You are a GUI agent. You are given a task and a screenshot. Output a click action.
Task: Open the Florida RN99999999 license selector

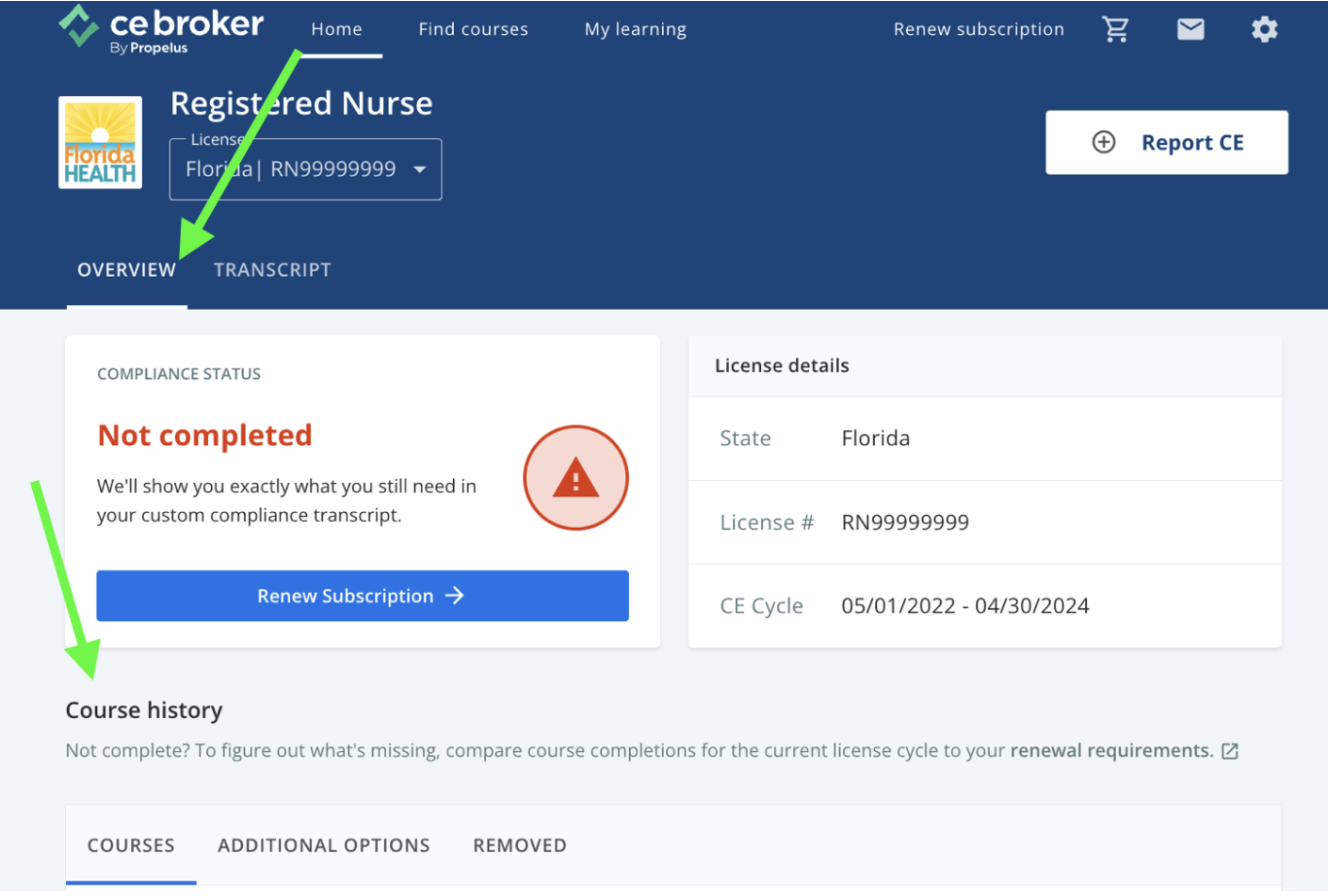pyautogui.click(x=292, y=169)
